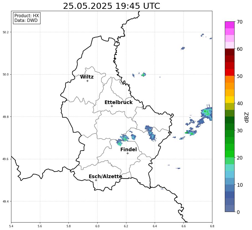Click the green radar cell at the right map edge

pyautogui.click(x=207, y=112)
